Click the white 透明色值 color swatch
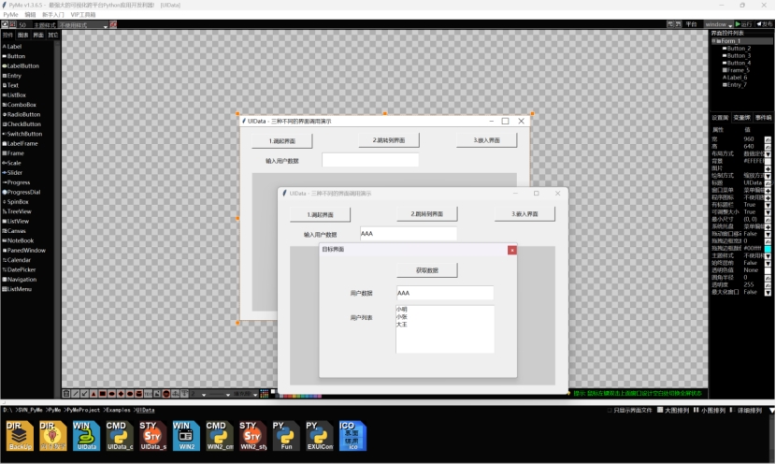 pos(769,270)
